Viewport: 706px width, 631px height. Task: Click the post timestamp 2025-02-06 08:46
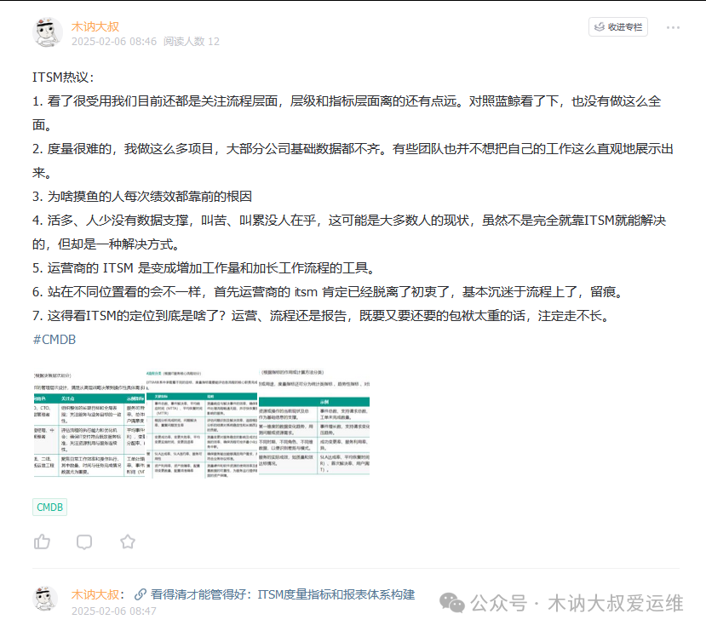pos(114,41)
